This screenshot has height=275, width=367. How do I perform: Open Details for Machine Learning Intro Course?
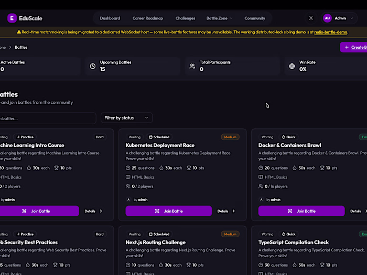(93, 211)
